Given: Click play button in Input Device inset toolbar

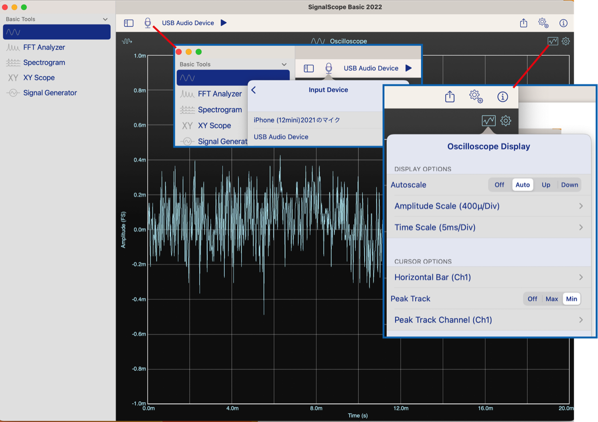Looking at the screenshot, I should tap(409, 68).
